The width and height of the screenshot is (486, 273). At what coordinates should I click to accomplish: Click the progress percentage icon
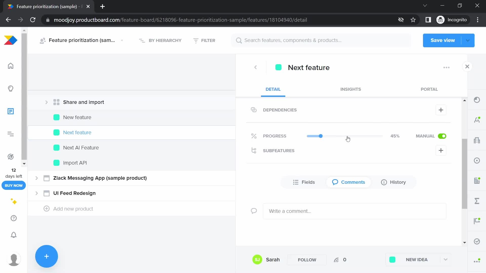pos(254,136)
